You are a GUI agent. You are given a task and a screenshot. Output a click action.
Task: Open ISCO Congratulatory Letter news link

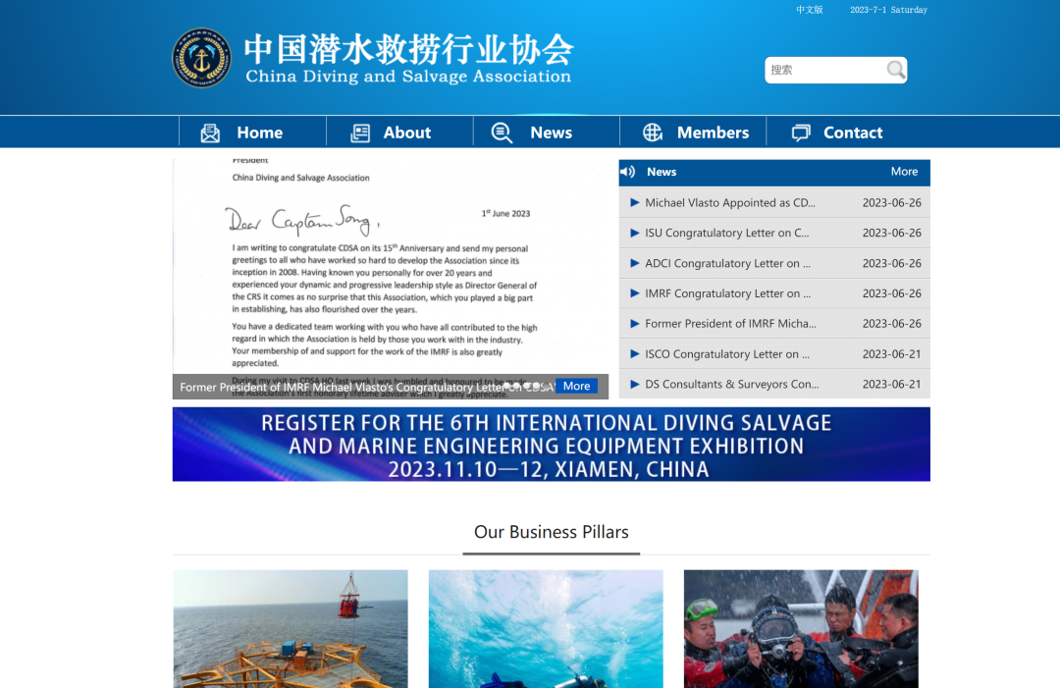click(726, 353)
